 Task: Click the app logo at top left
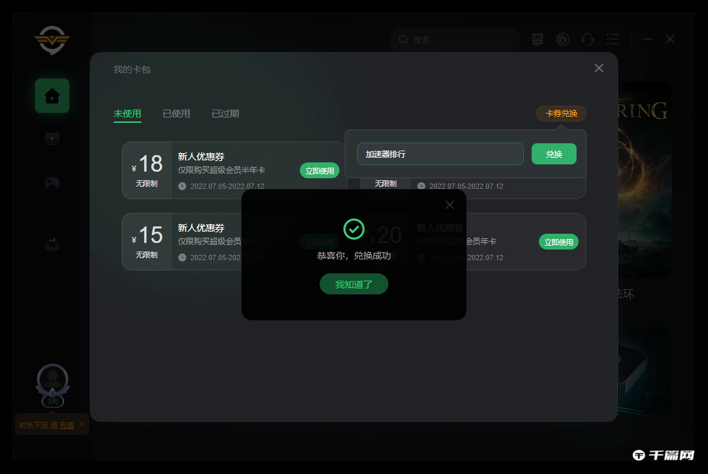pos(52,40)
